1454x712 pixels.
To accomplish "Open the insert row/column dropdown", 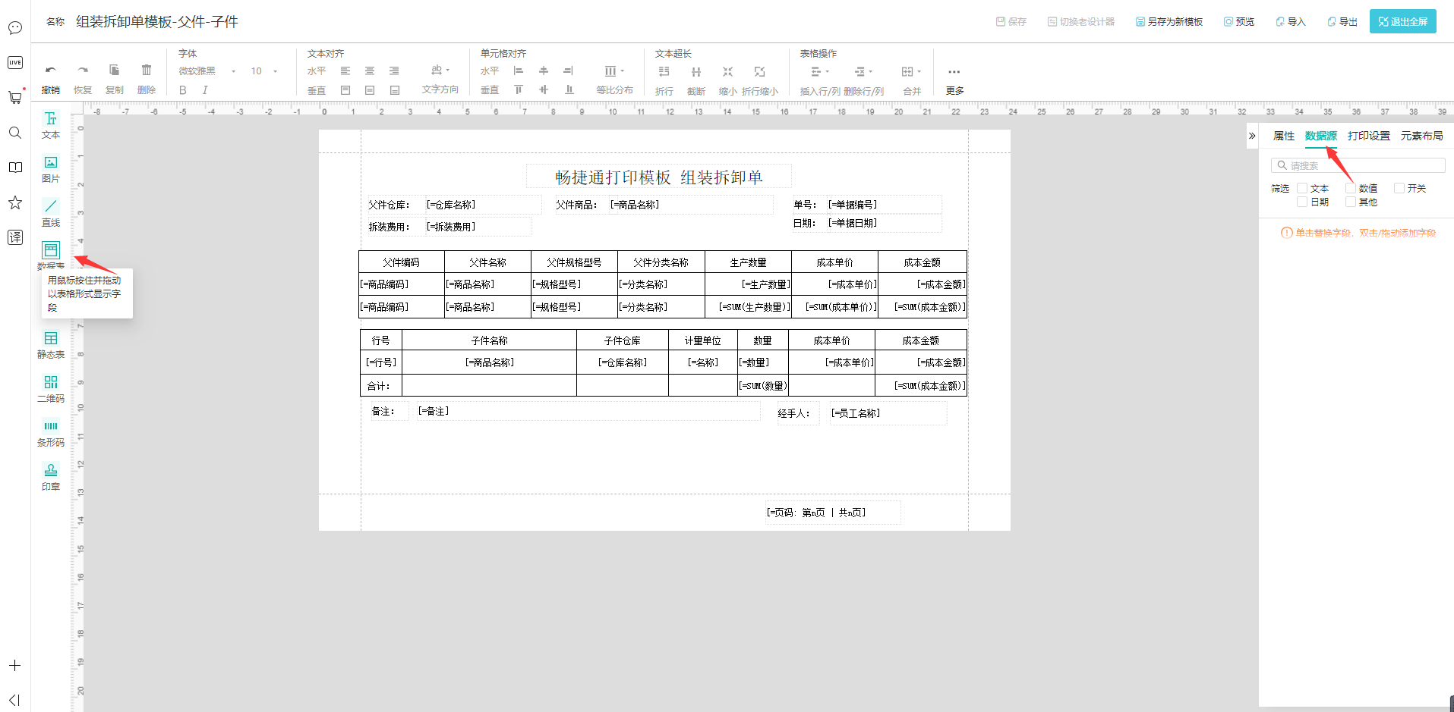I will [x=820, y=71].
